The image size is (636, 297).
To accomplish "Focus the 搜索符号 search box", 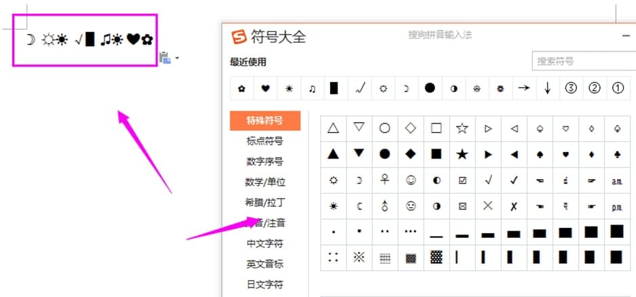I will [584, 61].
